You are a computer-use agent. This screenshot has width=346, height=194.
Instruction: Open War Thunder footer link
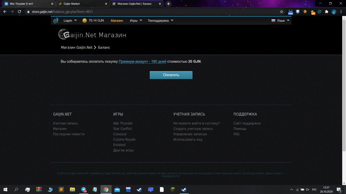(x=123, y=123)
